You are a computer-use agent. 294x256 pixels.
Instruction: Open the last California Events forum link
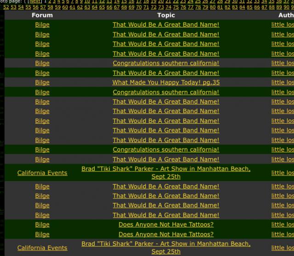(42, 248)
